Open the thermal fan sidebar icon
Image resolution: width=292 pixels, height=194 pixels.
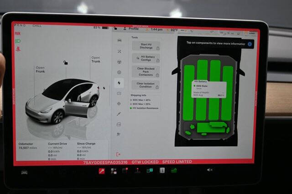click(119, 104)
